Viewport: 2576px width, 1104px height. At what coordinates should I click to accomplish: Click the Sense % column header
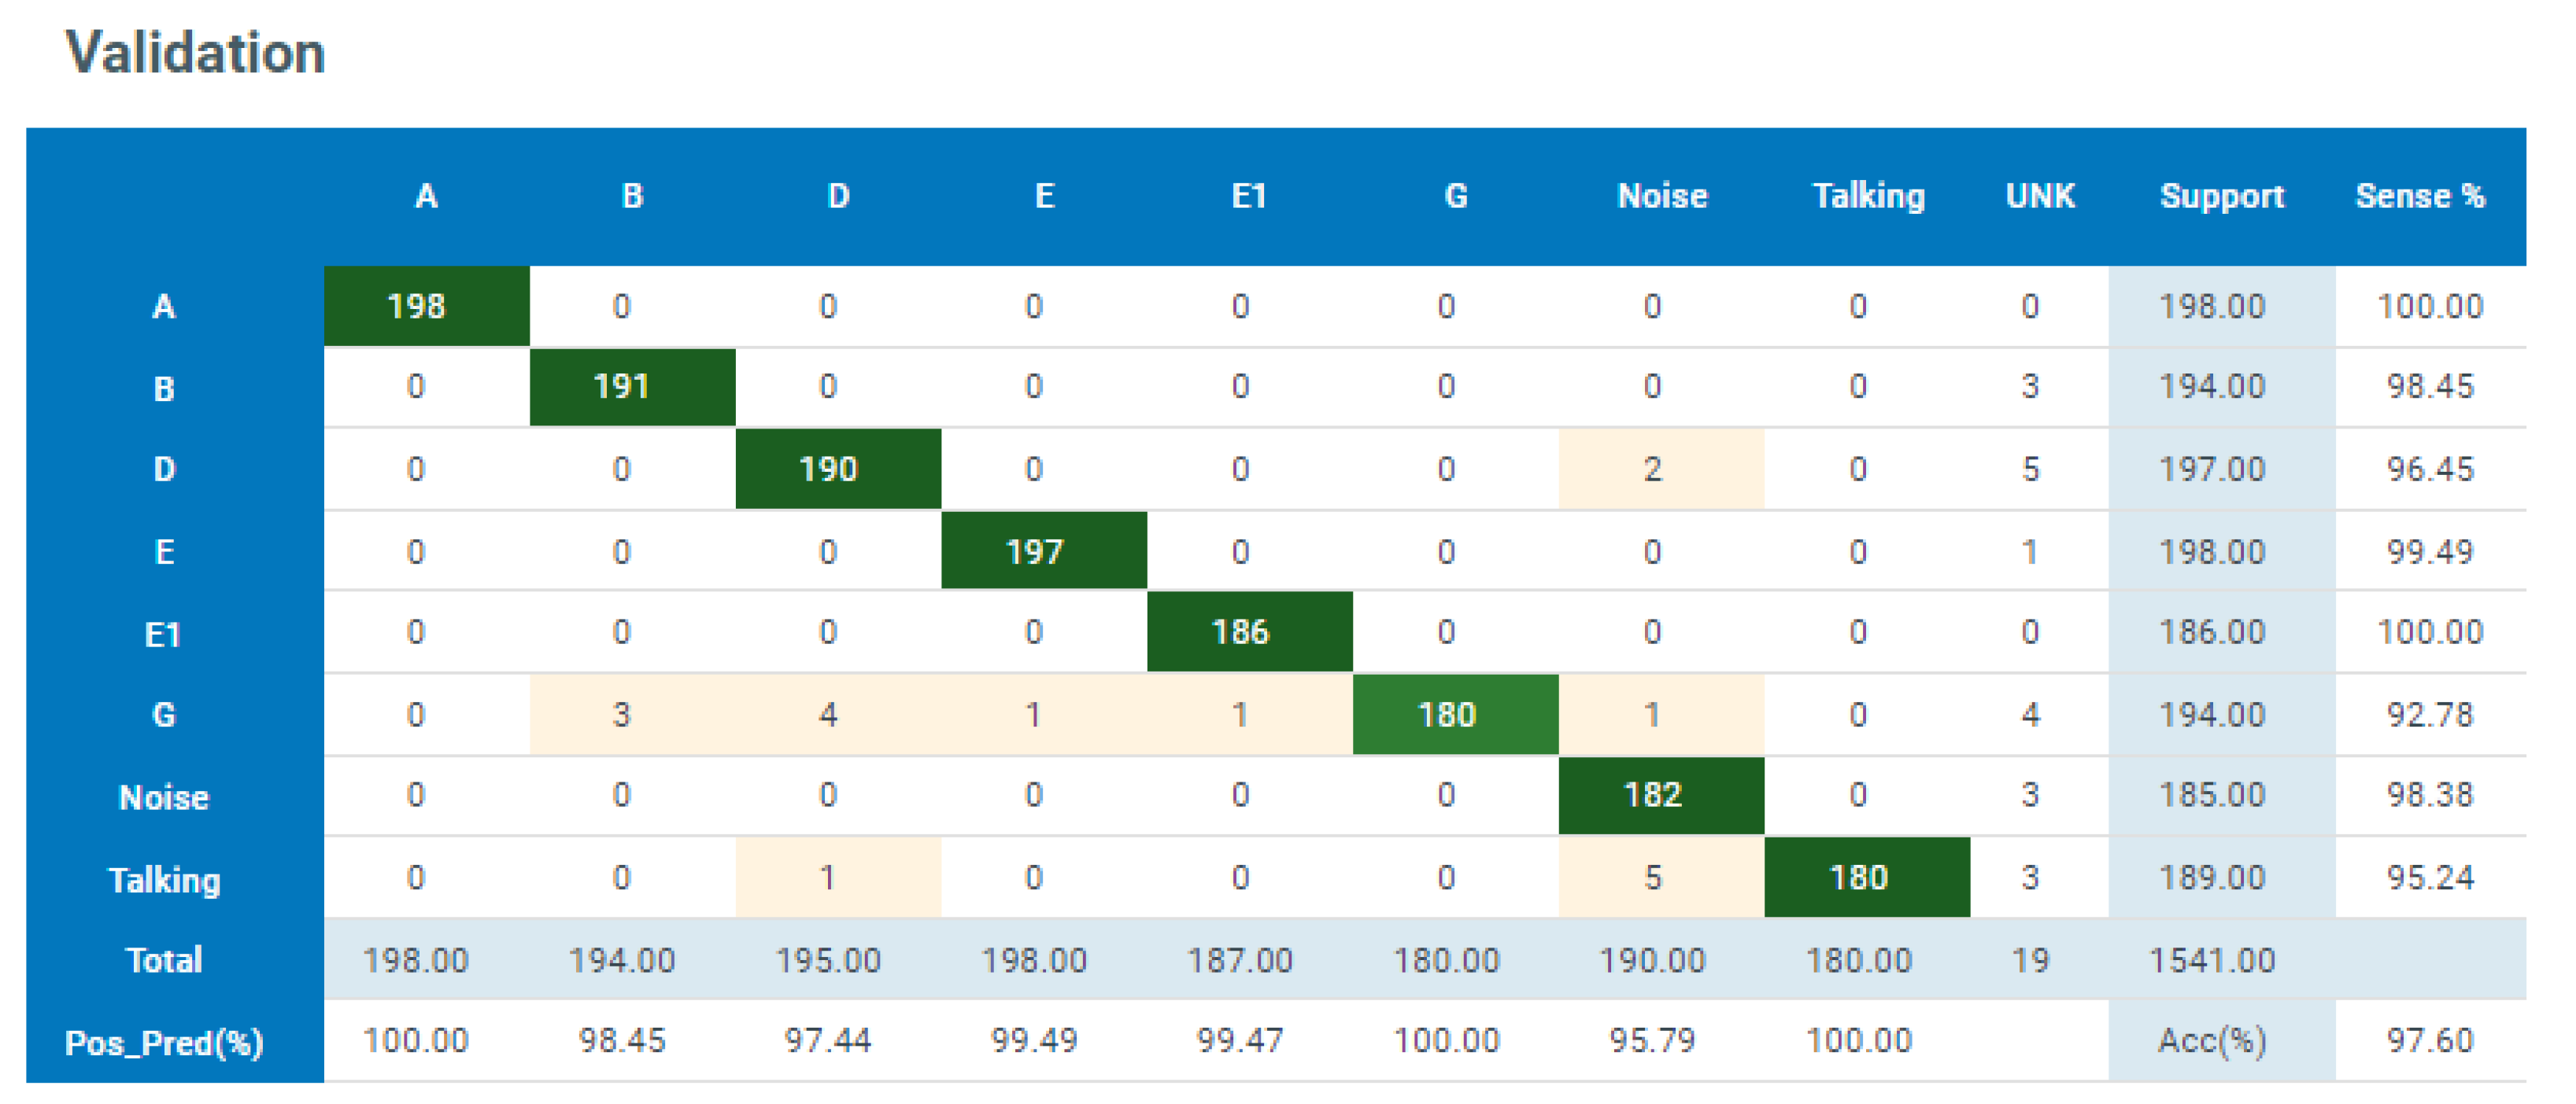click(2419, 196)
